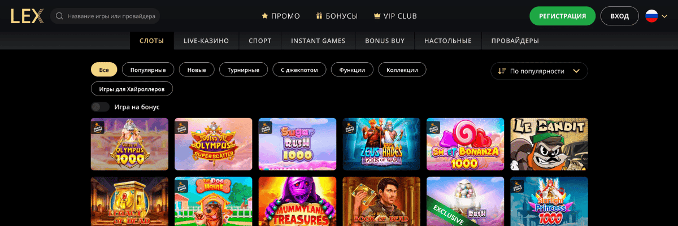678x226 pixels.
Task: Click the green РЕГИСТРАЦИЯ button
Action: tap(562, 16)
